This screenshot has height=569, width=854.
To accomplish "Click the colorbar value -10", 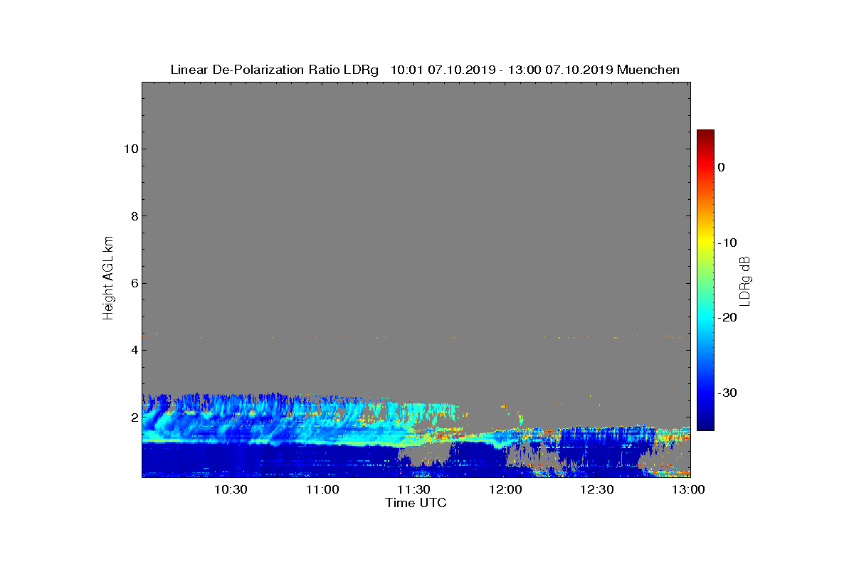I will point(727,243).
